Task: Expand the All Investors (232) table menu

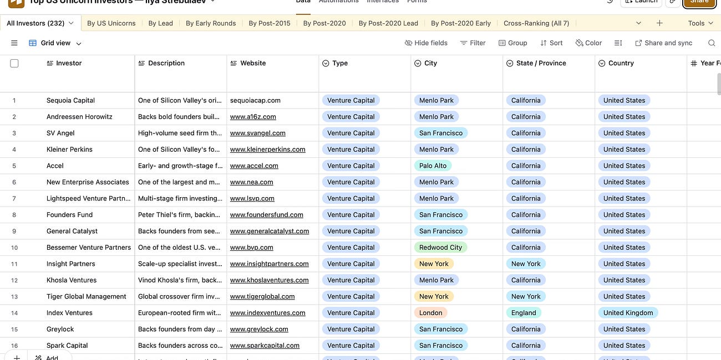Action: click(x=71, y=23)
